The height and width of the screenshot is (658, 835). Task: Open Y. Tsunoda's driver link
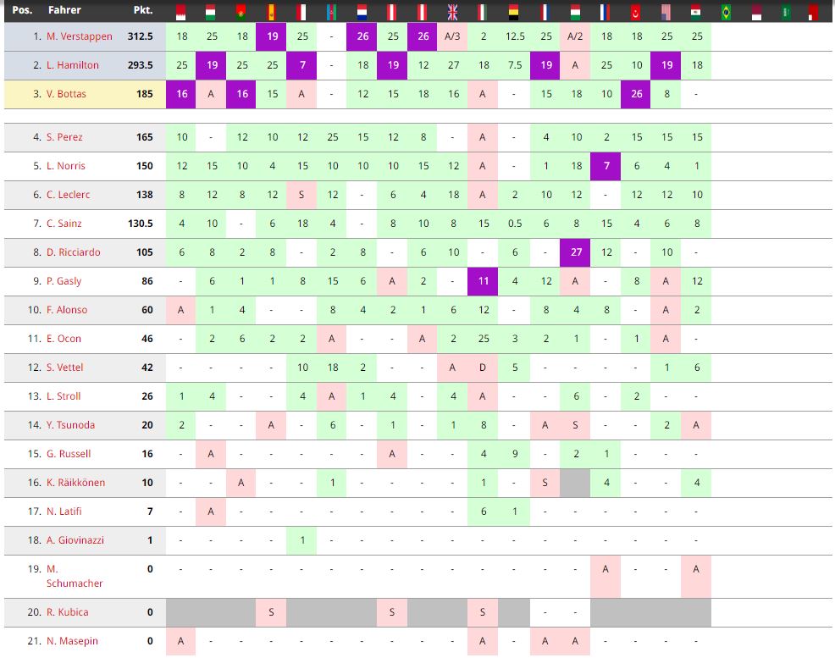70,425
